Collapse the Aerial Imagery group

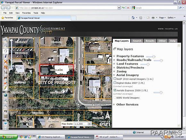(x=114, y=75)
